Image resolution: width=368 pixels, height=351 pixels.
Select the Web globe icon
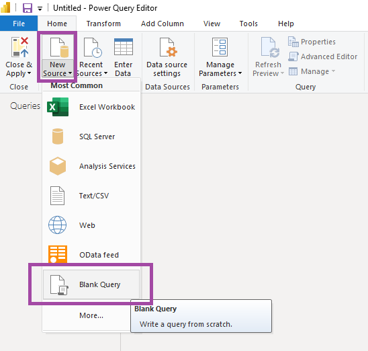click(x=58, y=225)
